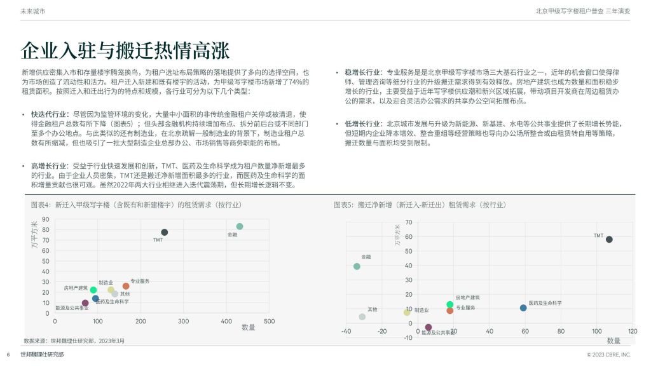The width and height of the screenshot is (651, 366).
Task: Click the intro paragraph starting 新增供应密集入市
Action: pyautogui.click(x=165, y=82)
